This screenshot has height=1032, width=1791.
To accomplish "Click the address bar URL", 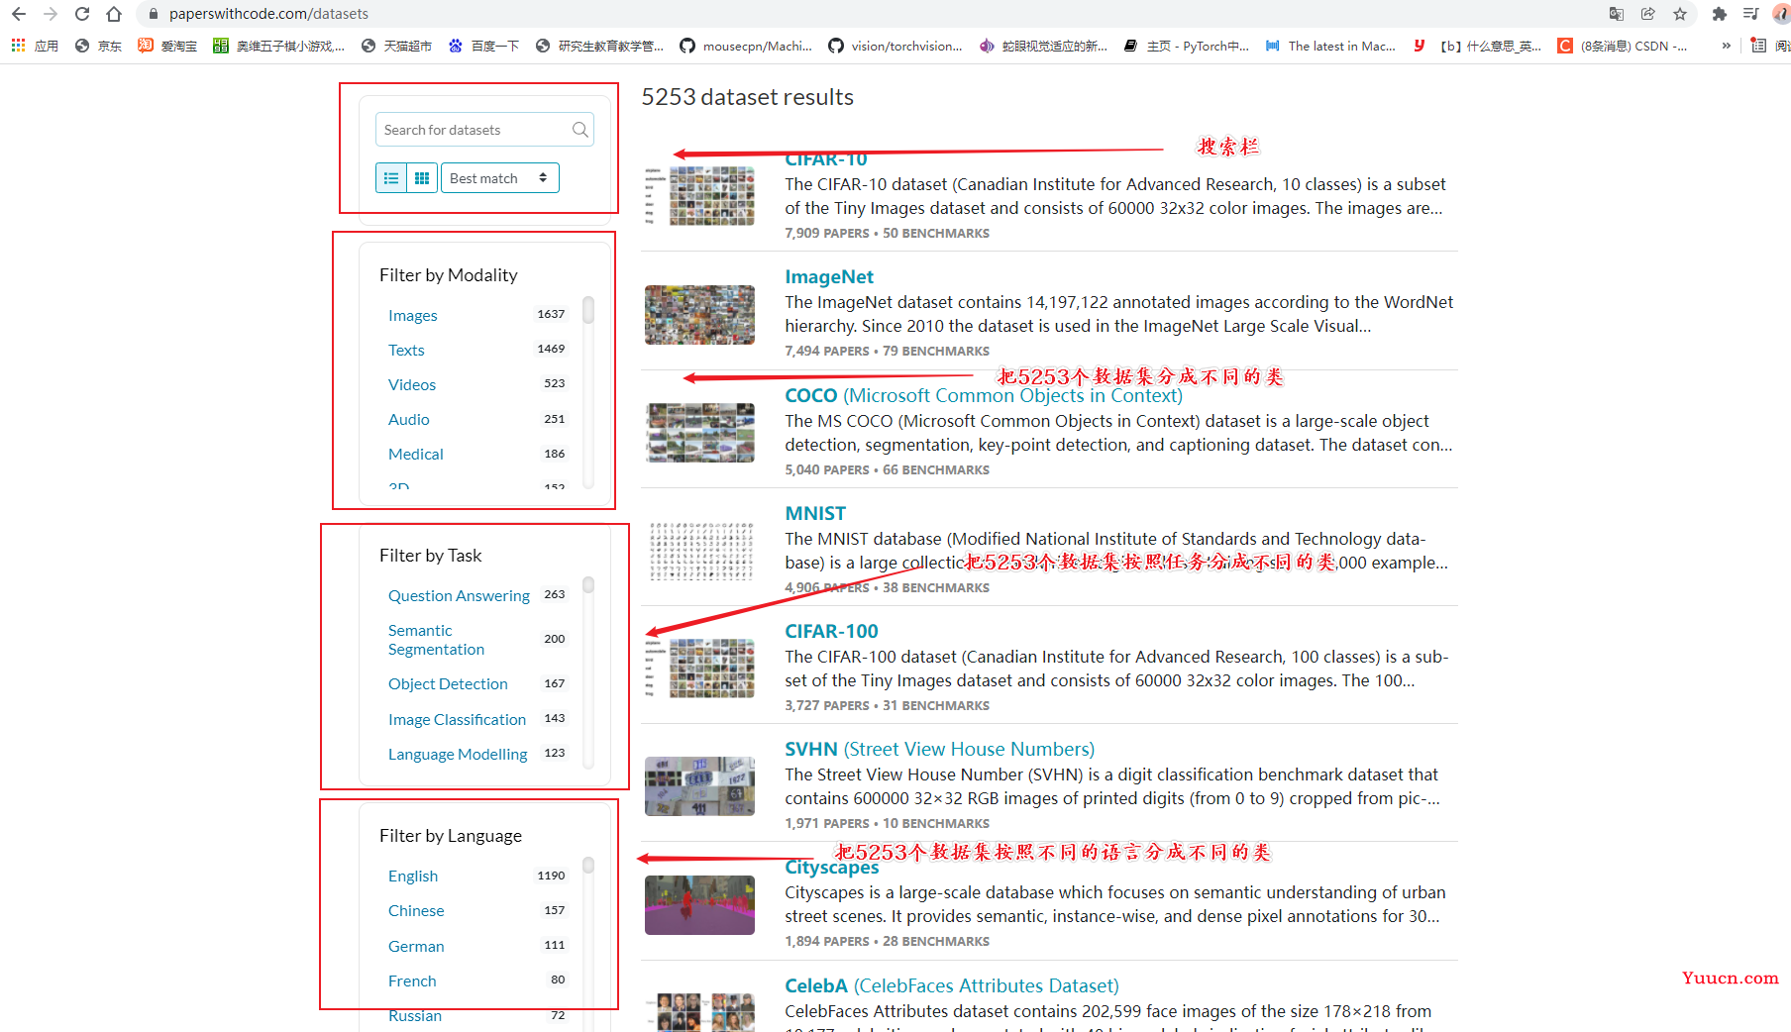I will [x=268, y=14].
